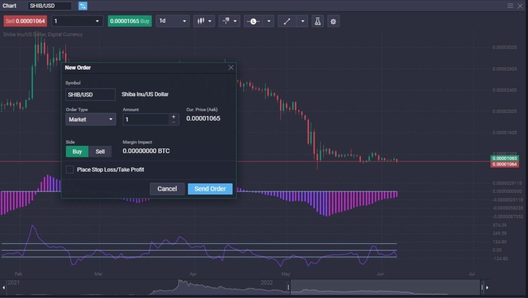Open the chart panel hamburger menu
The width and height of the screenshot is (528, 298).
coord(510,6)
